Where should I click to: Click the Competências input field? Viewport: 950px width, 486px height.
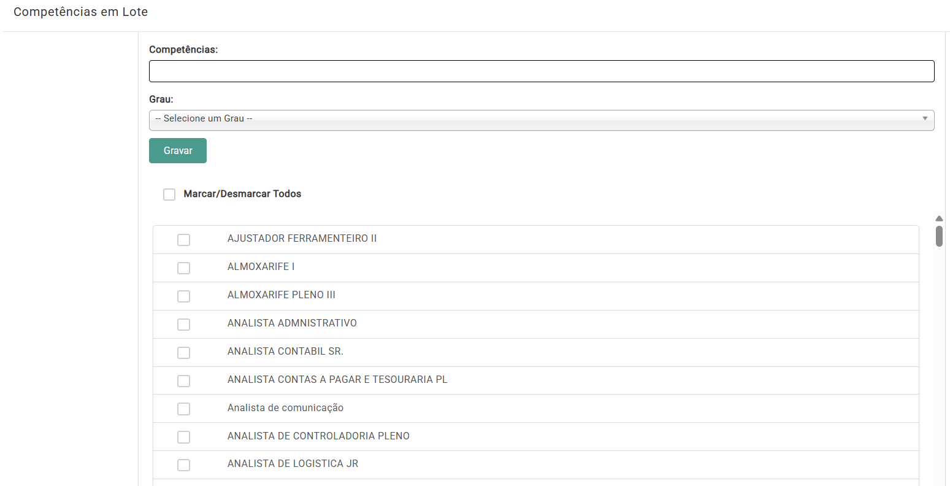pyautogui.click(x=541, y=71)
